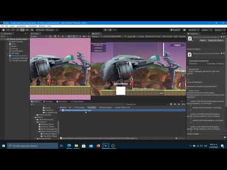The height and width of the screenshot is (170, 227).
Task: Toggle pivot Center mode button
Action: (40, 30)
